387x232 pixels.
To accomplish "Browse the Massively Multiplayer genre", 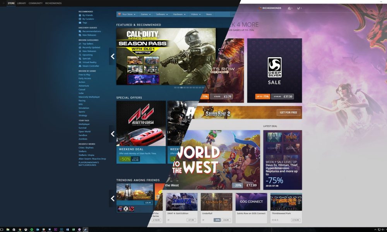I will pyautogui.click(x=89, y=97).
